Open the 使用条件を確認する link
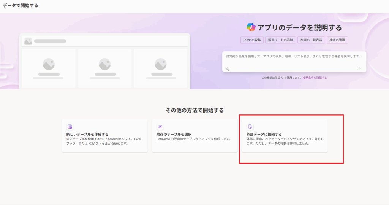 coord(315,78)
